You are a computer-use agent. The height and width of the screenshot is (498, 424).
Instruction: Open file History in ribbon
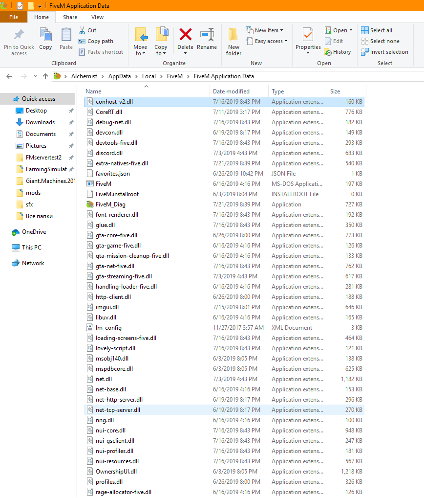coord(338,52)
